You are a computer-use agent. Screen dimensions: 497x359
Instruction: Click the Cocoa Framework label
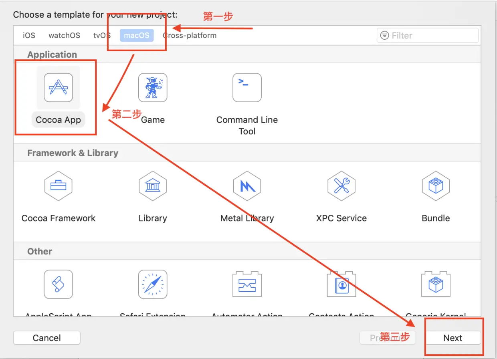pos(59,218)
